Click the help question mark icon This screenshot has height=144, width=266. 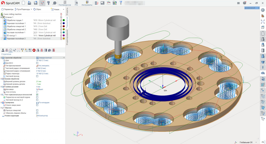[x=244, y=3]
